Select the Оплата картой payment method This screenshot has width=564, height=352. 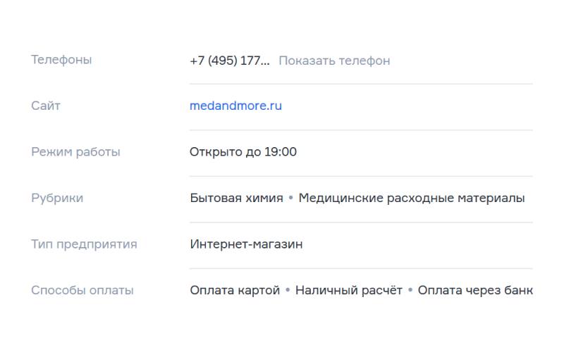[x=235, y=290]
